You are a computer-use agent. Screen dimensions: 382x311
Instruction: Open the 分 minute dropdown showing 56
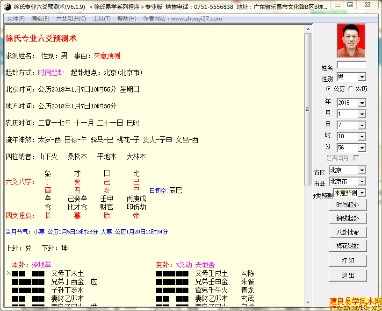(361, 148)
